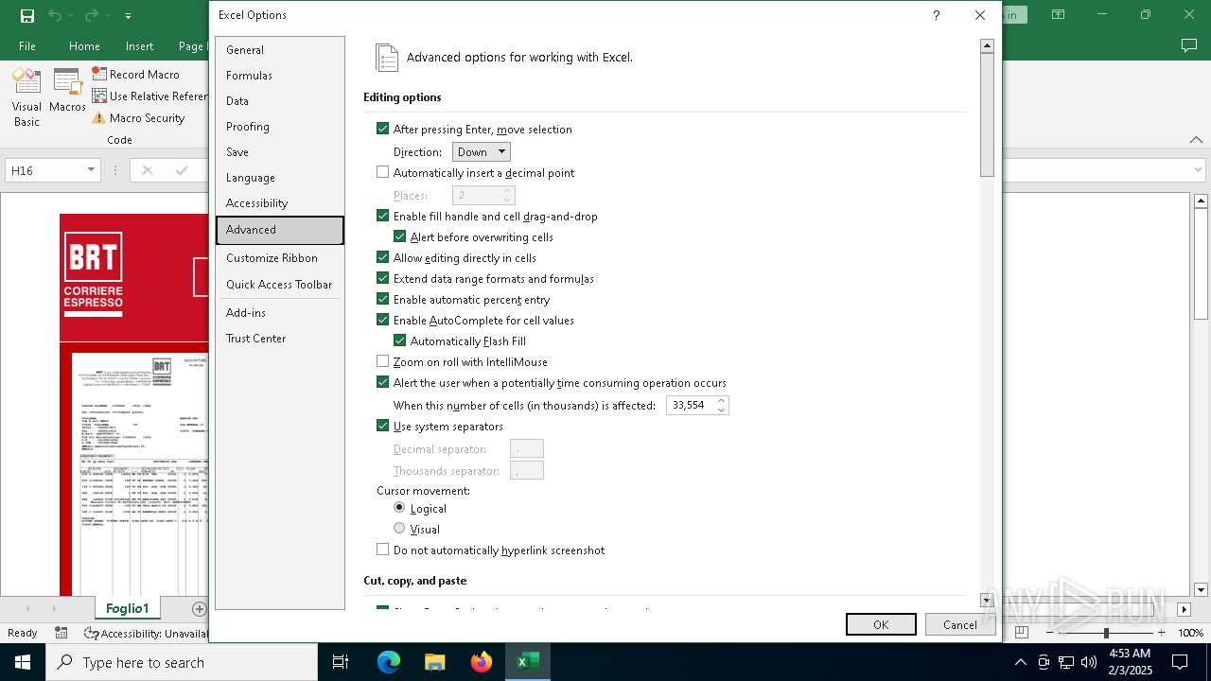Open the Name Box dropdown arrow
1211x681 pixels.
[91, 170]
